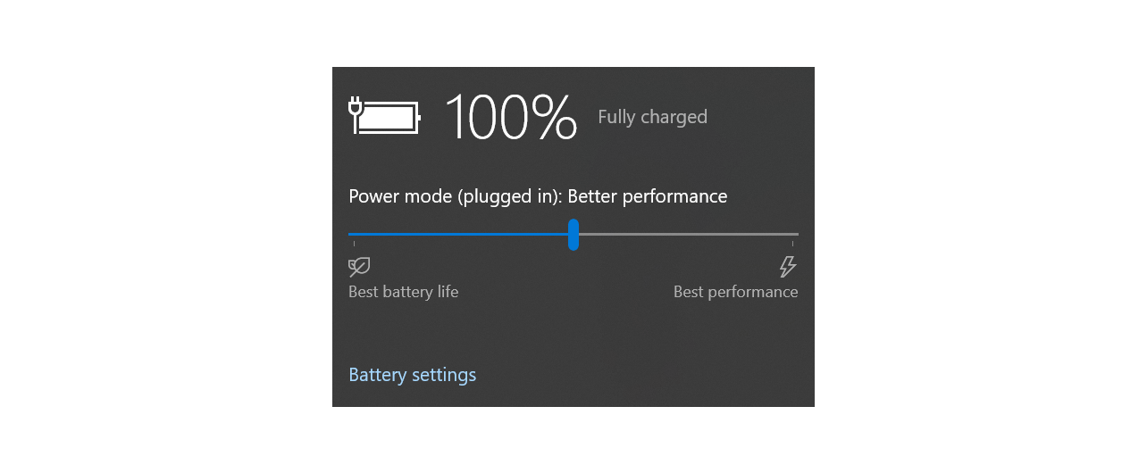
Task: Click the lightning bolt performance icon
Action: 787,267
